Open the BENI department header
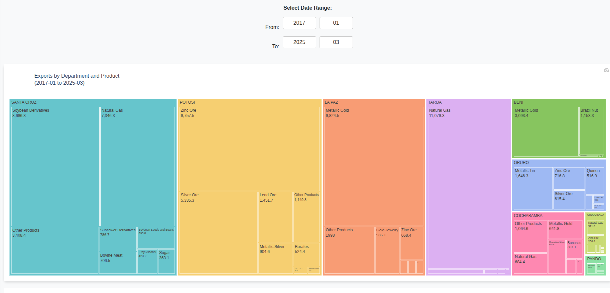 pos(559,102)
